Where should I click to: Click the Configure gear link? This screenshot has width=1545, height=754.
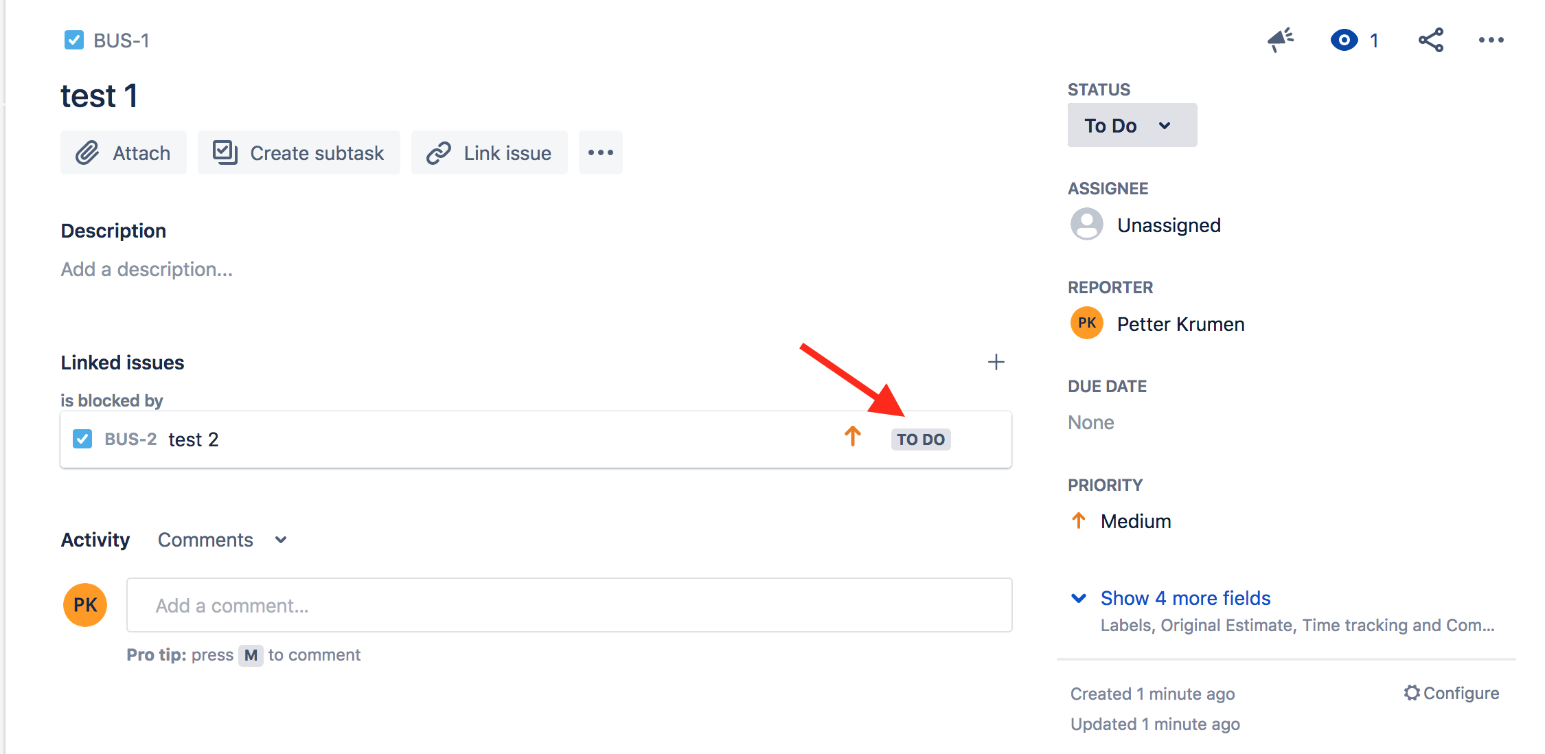[x=1451, y=693]
